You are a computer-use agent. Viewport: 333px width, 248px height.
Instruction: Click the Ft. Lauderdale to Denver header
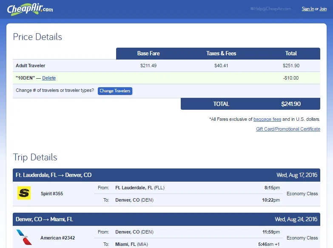[x=54, y=175]
